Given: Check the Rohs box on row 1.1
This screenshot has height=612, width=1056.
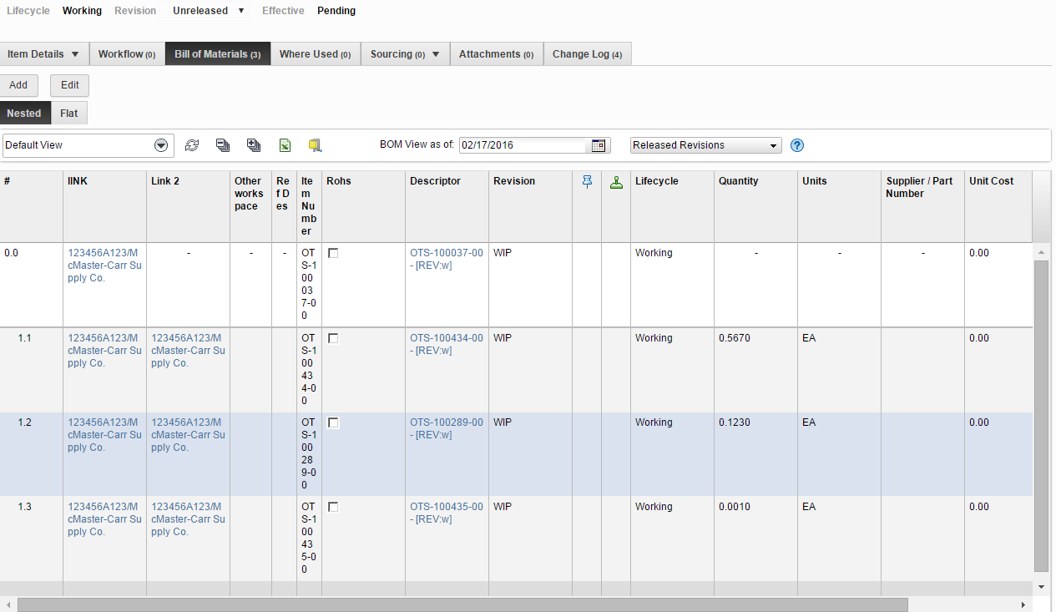Looking at the screenshot, I should [x=333, y=337].
